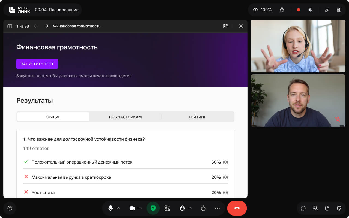Screen dimensions: 349x218
Task: Open the timer icon in top bar
Action: (x=282, y=10)
